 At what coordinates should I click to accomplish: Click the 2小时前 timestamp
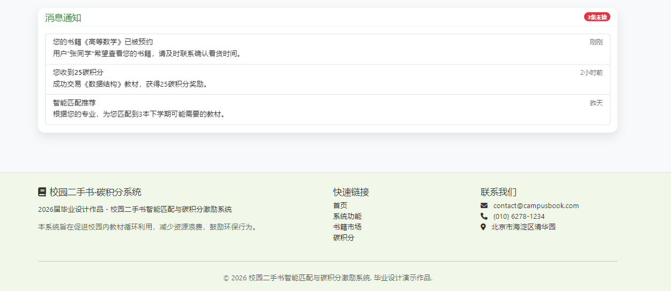[x=591, y=73]
